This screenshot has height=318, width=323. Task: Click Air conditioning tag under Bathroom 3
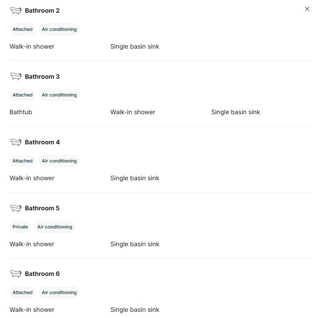click(59, 95)
